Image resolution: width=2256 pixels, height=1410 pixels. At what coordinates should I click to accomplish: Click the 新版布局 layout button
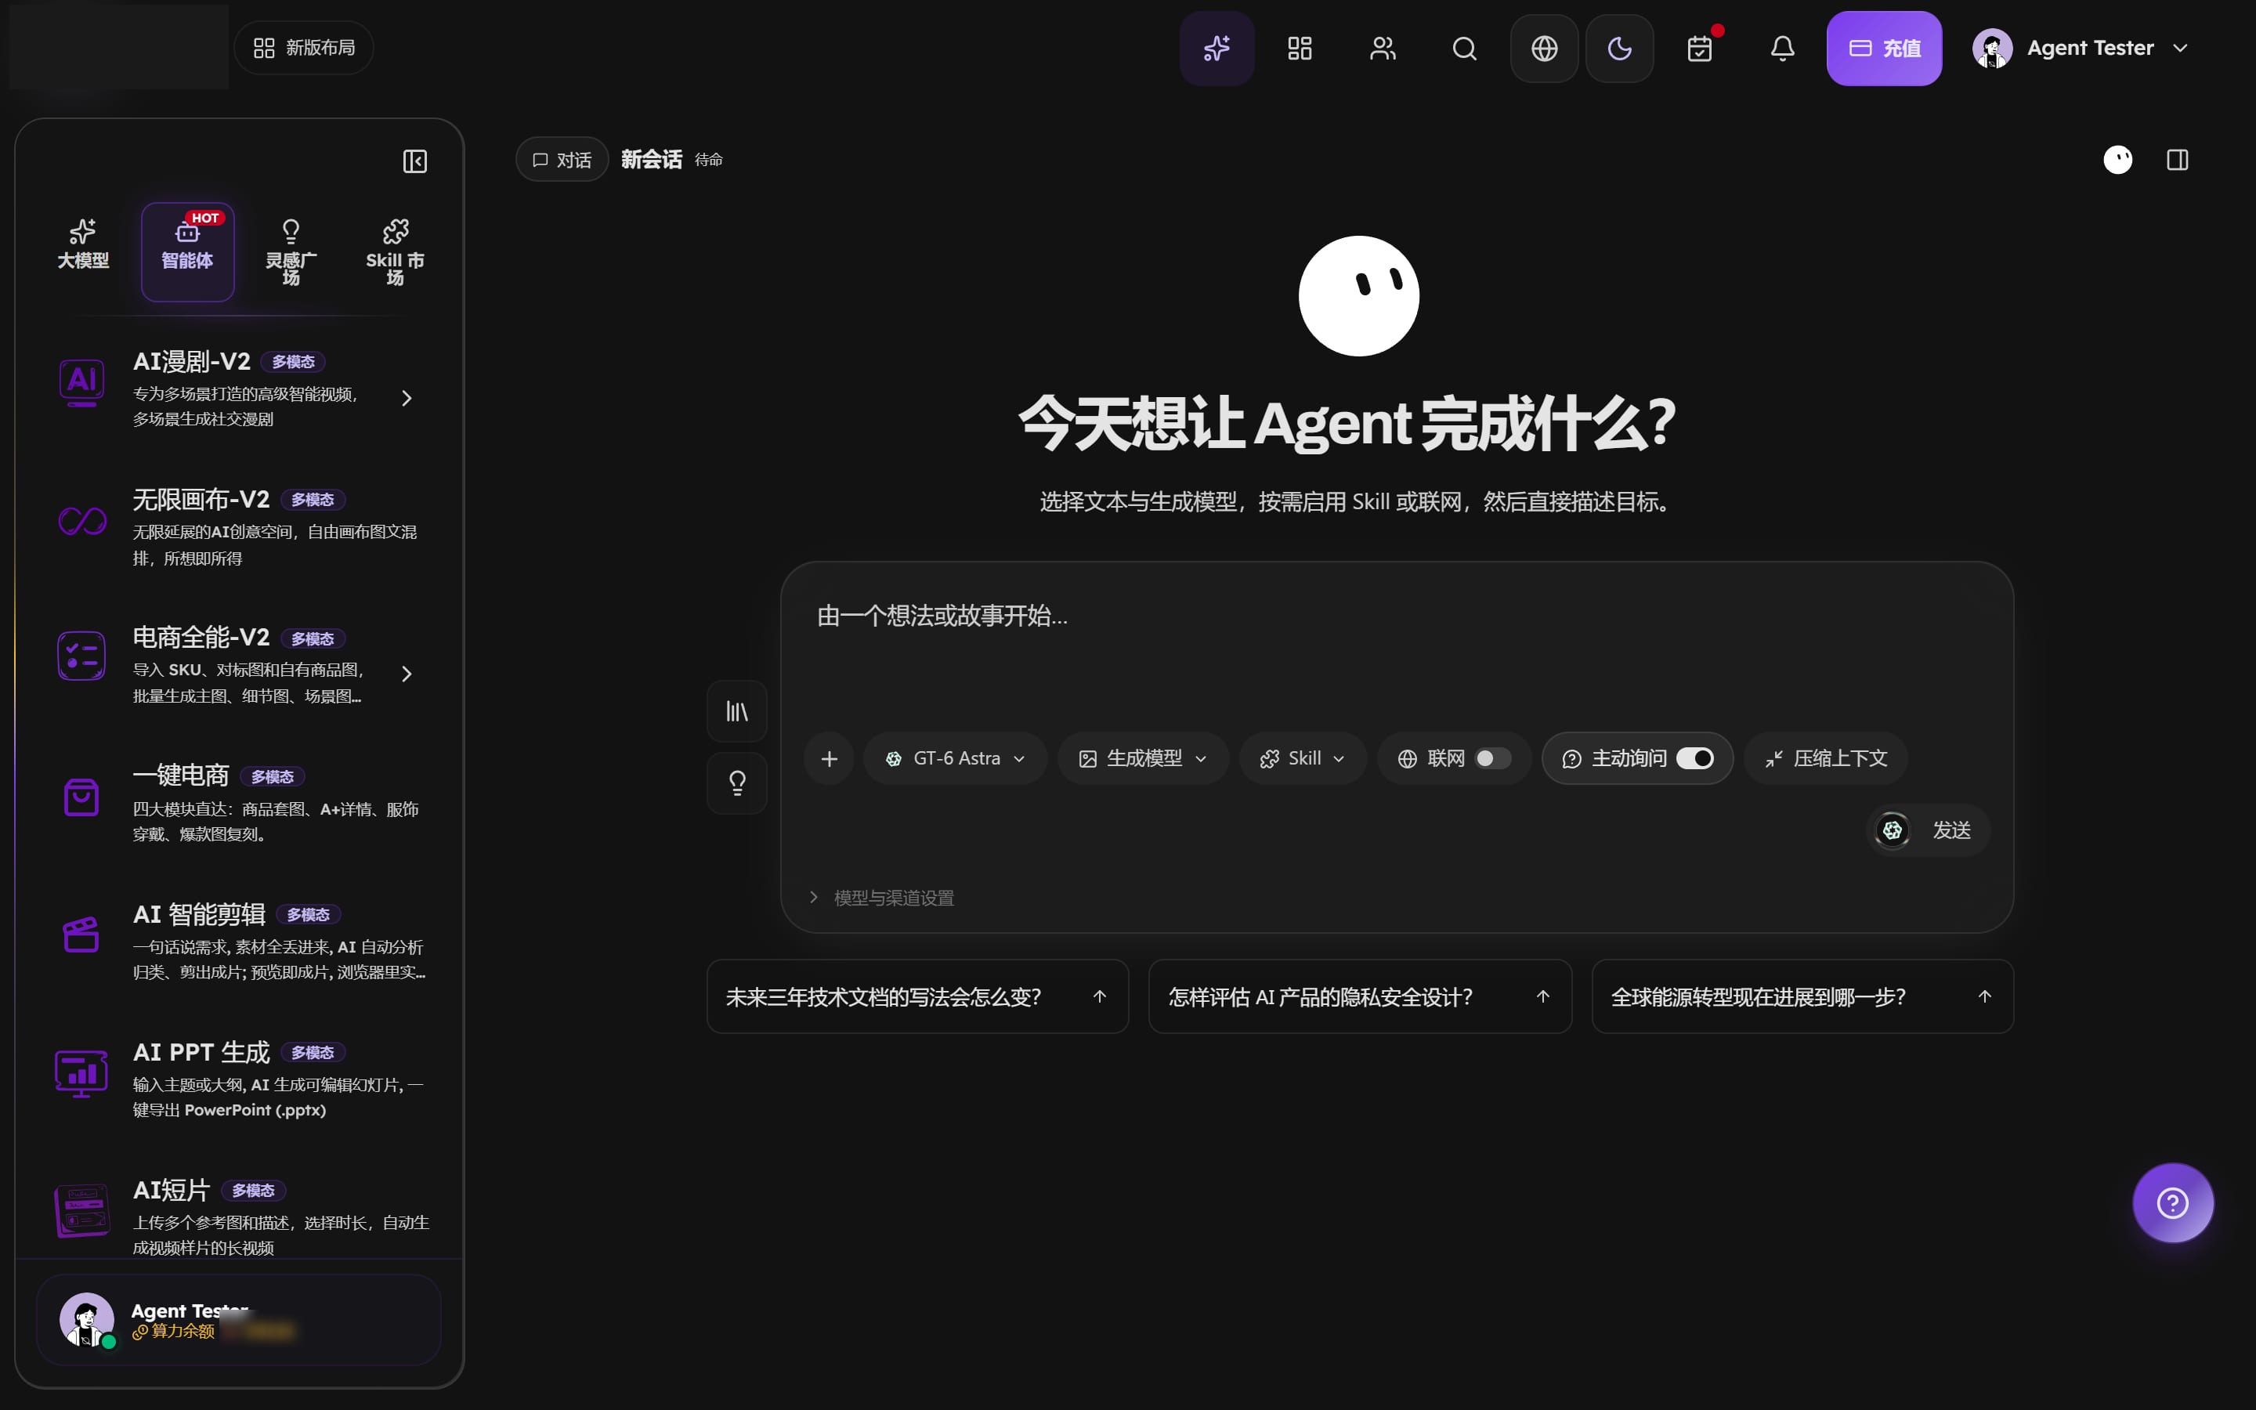[x=304, y=48]
